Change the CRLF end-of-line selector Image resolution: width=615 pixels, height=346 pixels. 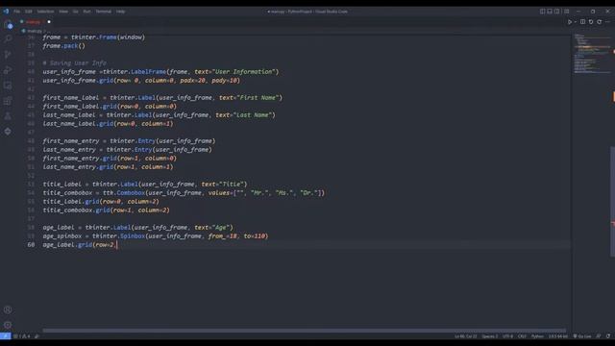pyautogui.click(x=522, y=336)
